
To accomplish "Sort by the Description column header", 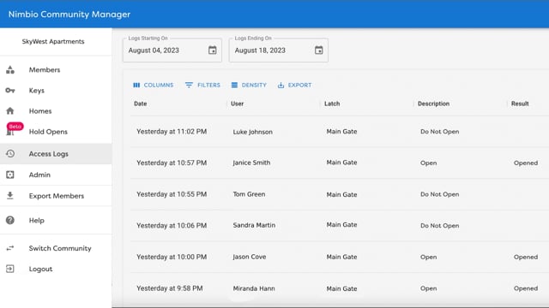I will pos(433,104).
